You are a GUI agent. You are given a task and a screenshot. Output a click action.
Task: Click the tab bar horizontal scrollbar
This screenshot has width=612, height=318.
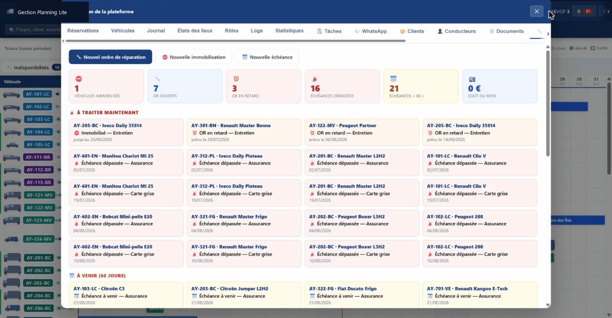click(235, 40)
